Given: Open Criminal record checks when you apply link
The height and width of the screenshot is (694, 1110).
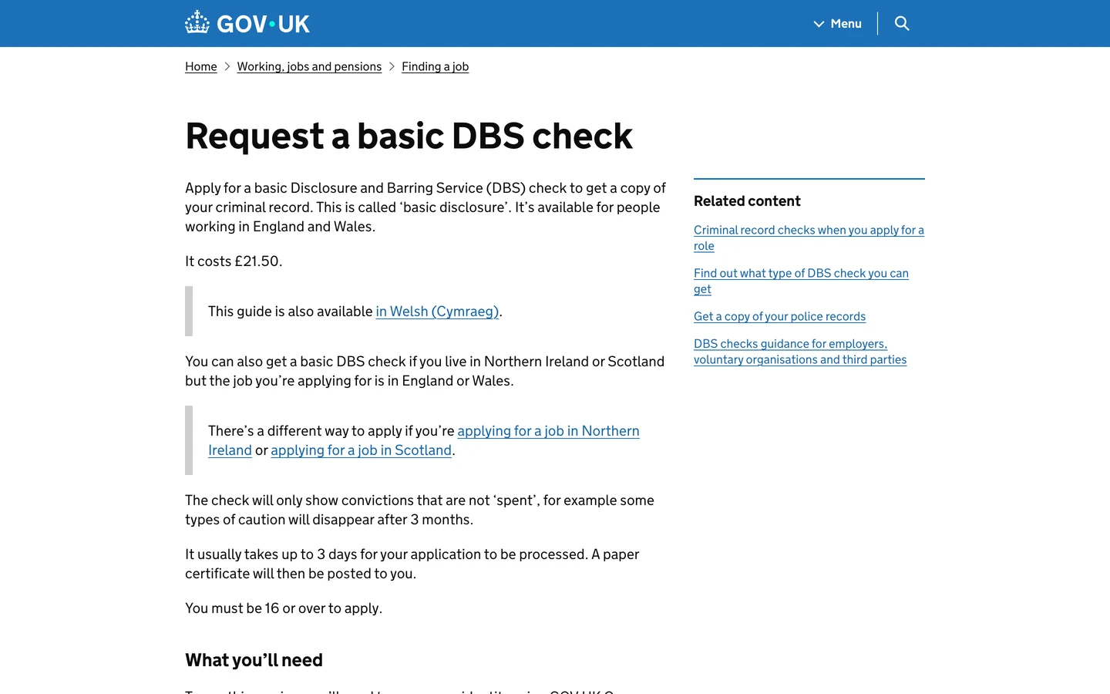Looking at the screenshot, I should [x=809, y=238].
